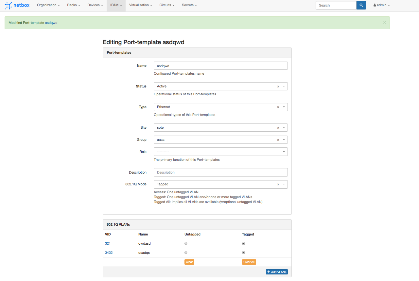Open VLAN 321 link
This screenshot has height=281, width=419.
(x=108, y=244)
